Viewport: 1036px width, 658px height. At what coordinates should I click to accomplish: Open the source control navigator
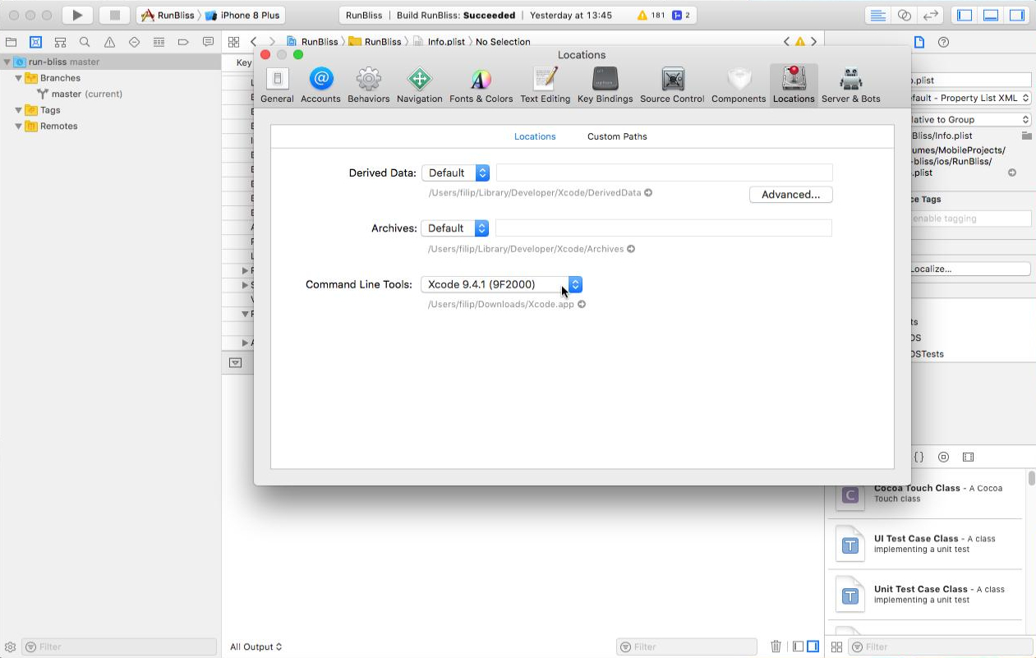point(35,42)
